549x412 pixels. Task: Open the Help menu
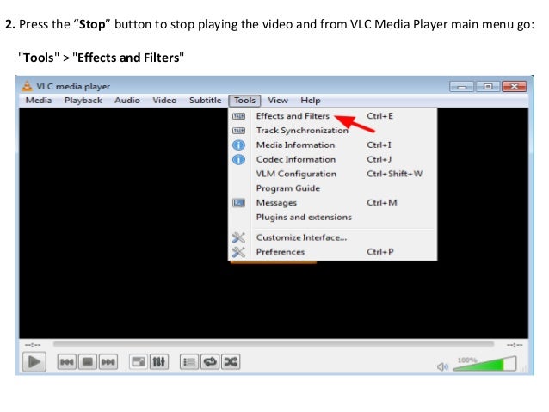(x=311, y=101)
